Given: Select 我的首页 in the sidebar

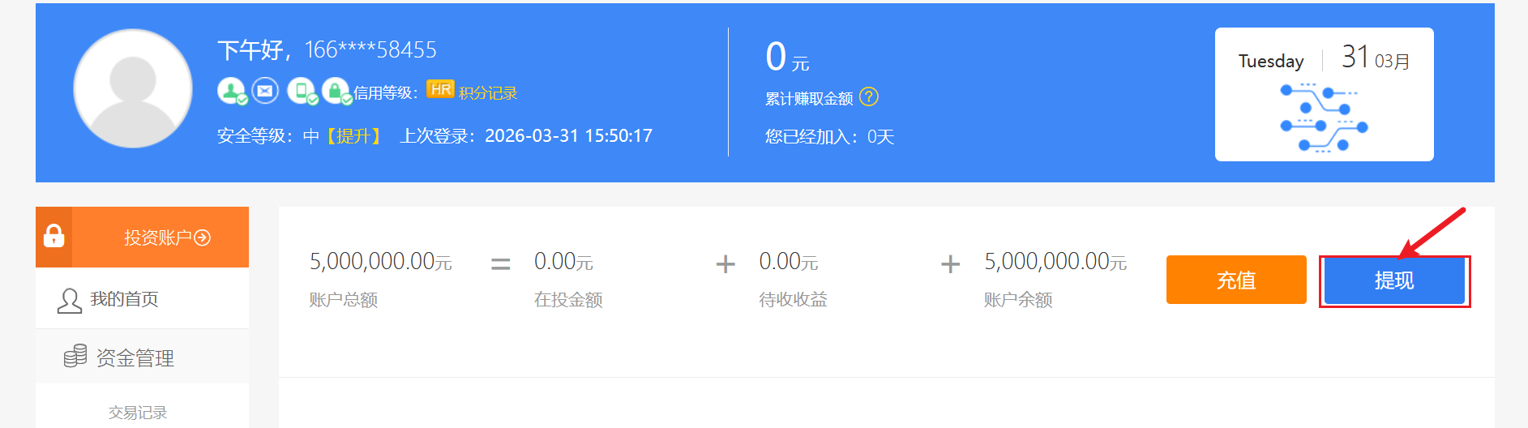Looking at the screenshot, I should pyautogui.click(x=124, y=299).
